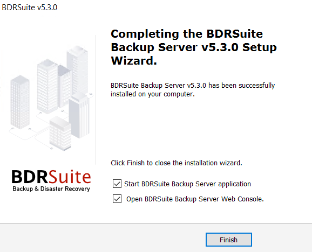Screen dimensions: 312x252
Task: Click the tallest skyscraper in the illustration
Action: point(77,69)
